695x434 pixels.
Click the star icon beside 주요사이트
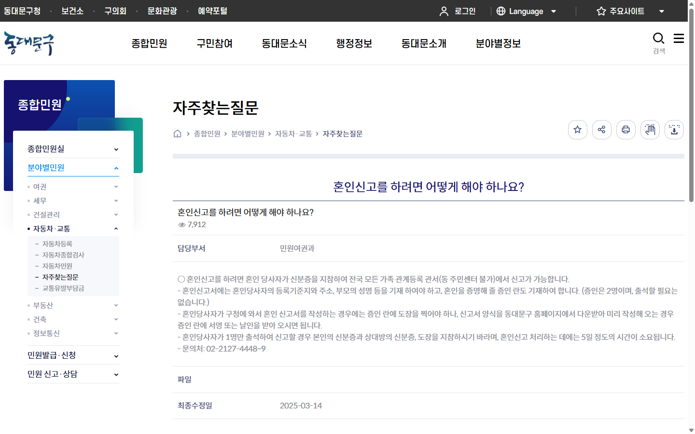point(601,11)
